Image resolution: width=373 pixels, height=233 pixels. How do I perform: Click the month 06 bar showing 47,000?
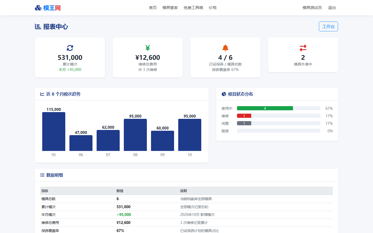tap(81, 143)
